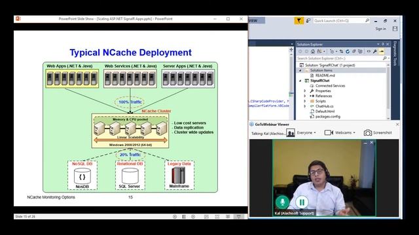Go to next slide in PowerPoint status bar
Screen dimensions: 419x235
point(193,217)
